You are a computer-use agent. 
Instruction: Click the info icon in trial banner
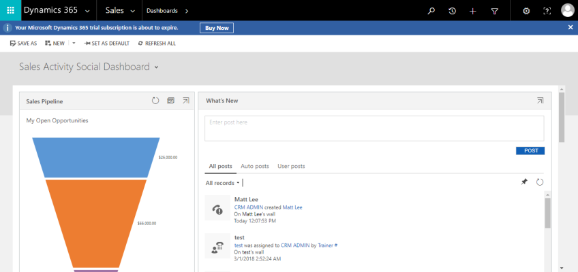pyautogui.click(x=7, y=28)
